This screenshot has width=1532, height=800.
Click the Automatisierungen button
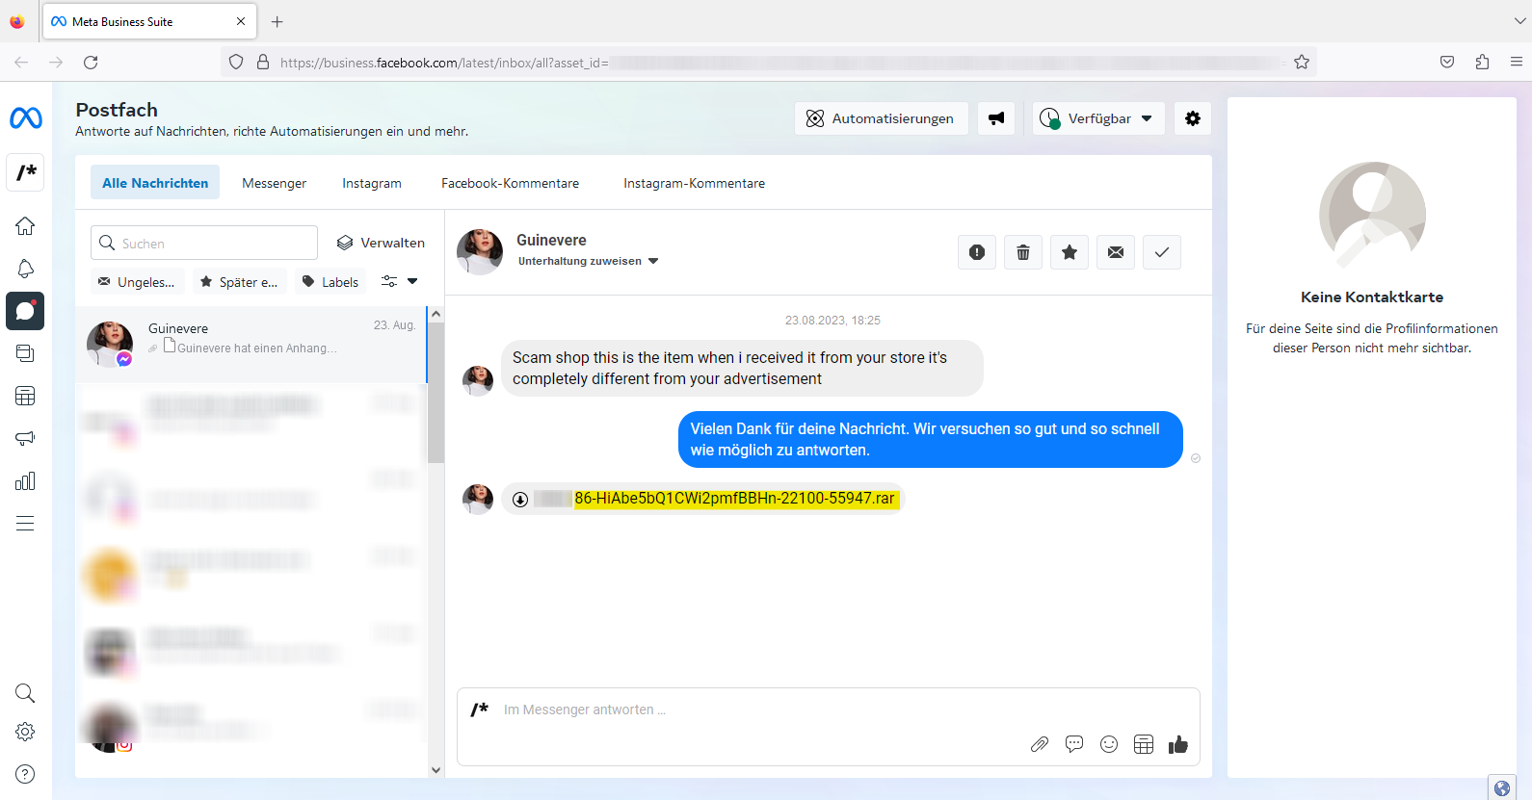coord(881,118)
